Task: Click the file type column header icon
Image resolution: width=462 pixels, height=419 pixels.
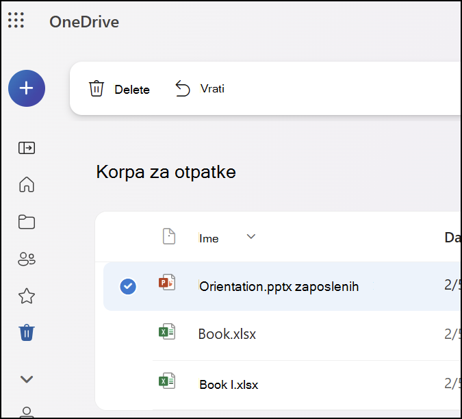Action: coord(169,236)
